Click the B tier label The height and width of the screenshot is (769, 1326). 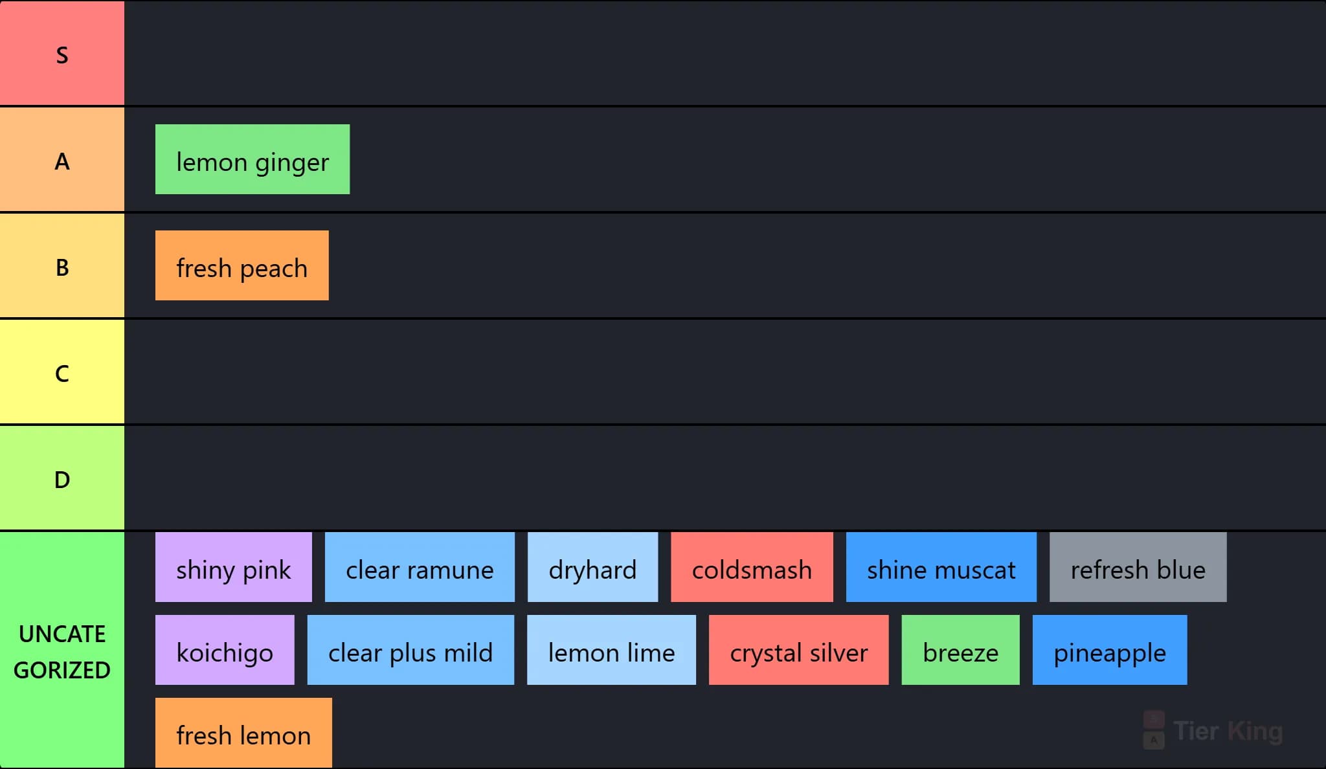pyautogui.click(x=62, y=265)
